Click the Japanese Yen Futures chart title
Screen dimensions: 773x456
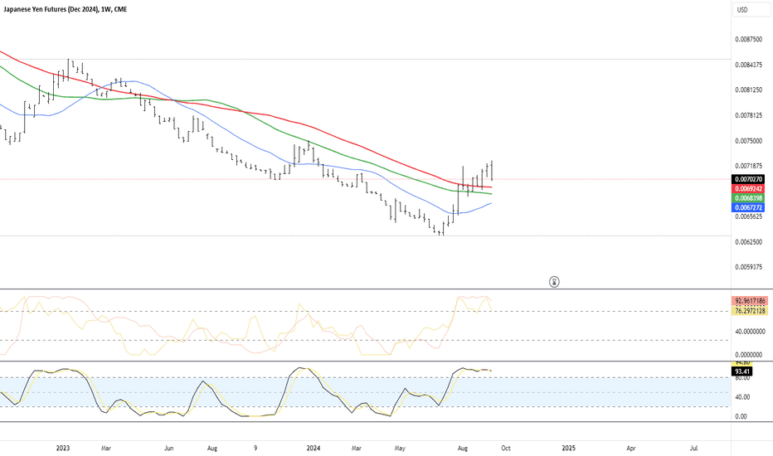coord(65,9)
